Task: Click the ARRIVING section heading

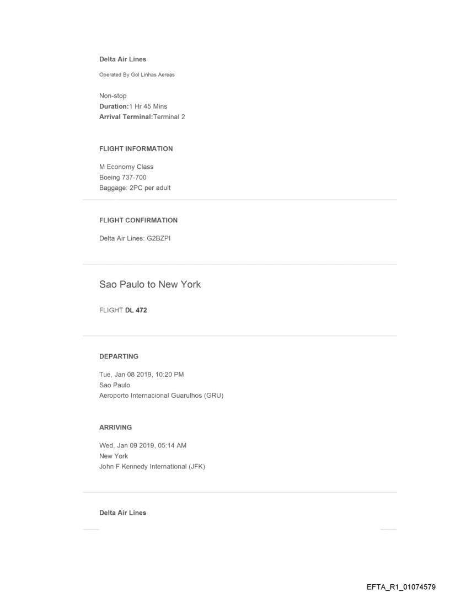Action: (115, 428)
